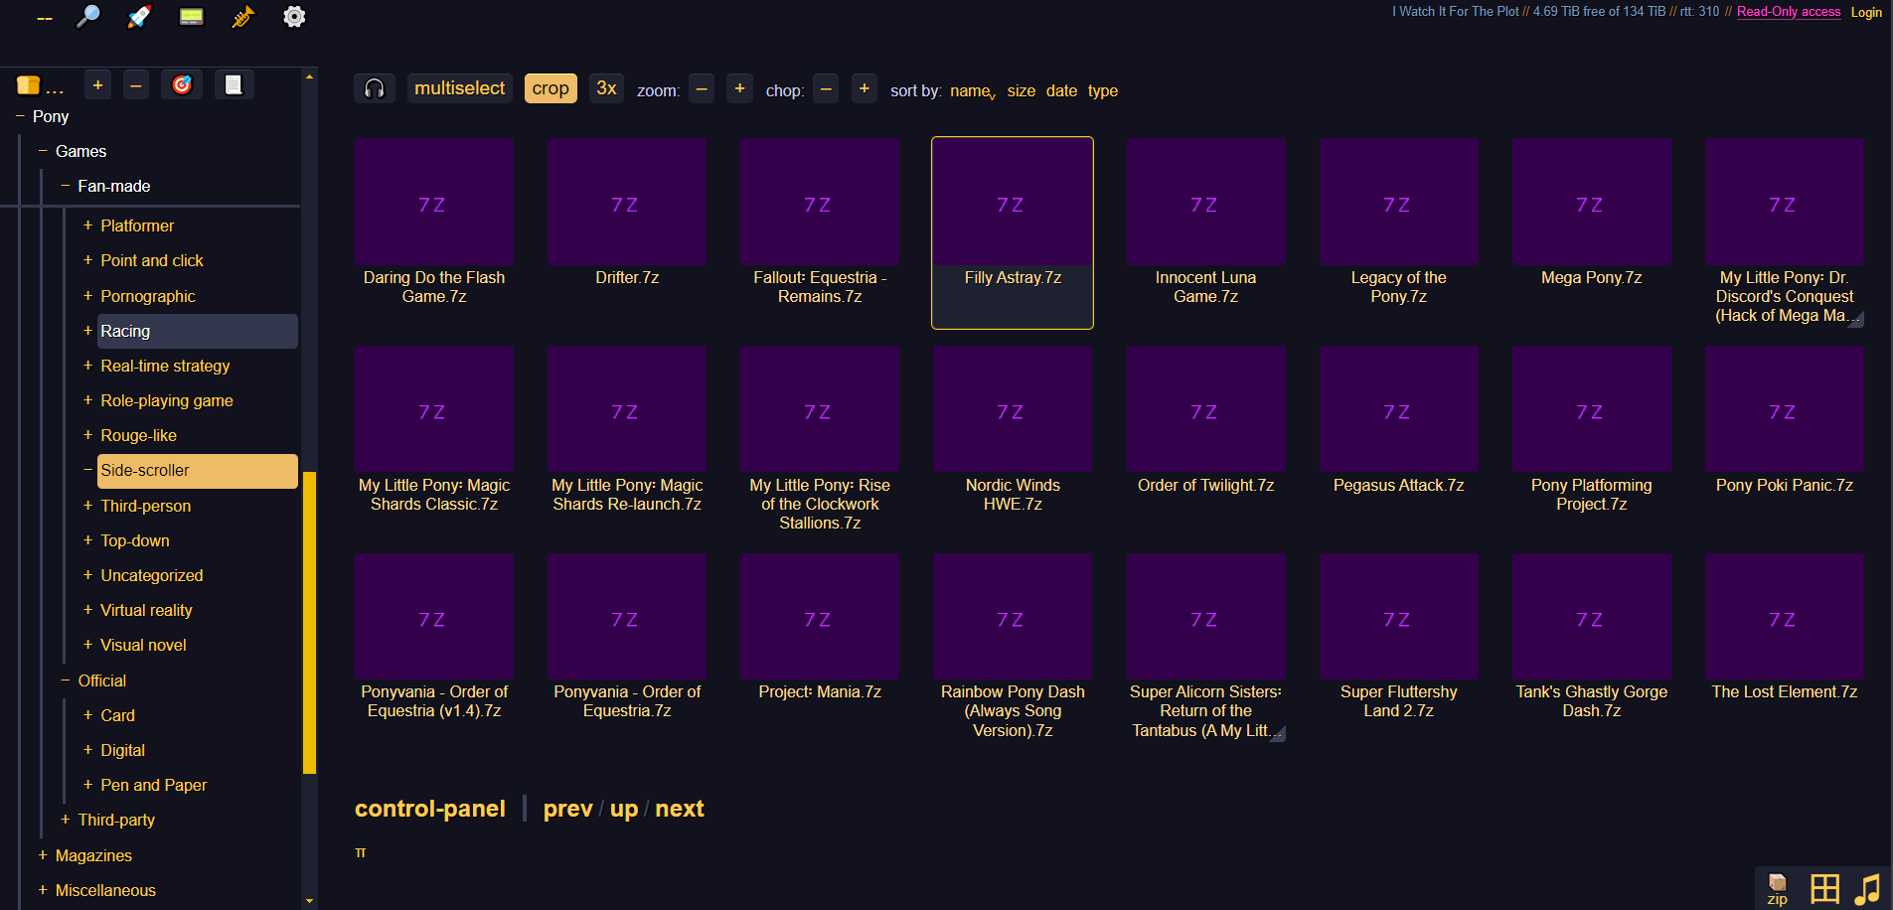Open Project: Mania.7z thumbnail
This screenshot has height=910, width=1893.
tap(820, 617)
